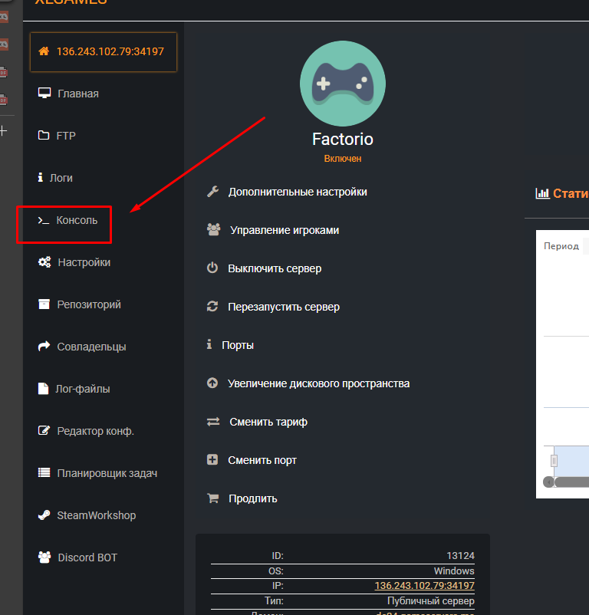
Task: Click the Редактор конф. edit icon
Action: tap(44, 431)
